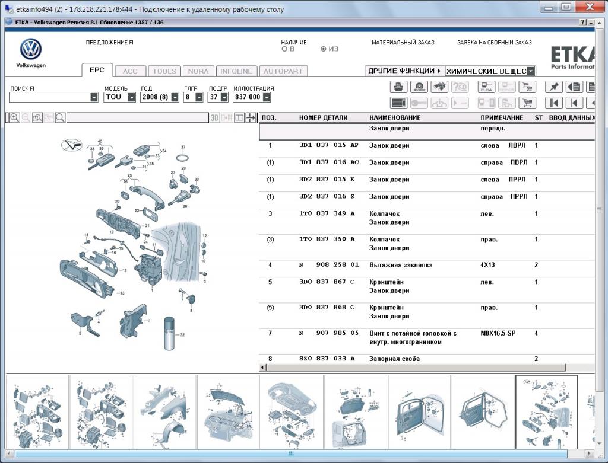Viewport: 608px width, 463px height.
Task: Open the open front door thumbnail
Action: [x=419, y=412]
